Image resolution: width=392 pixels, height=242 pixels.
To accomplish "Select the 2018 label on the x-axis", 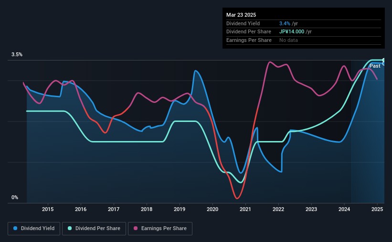I will tap(147, 209).
